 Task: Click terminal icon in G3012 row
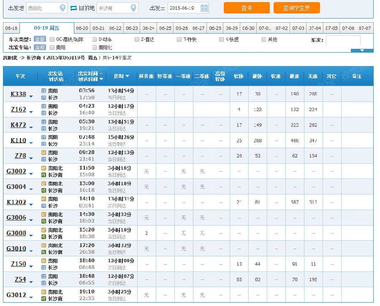coord(43,299)
